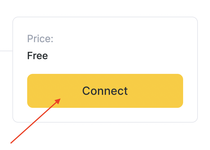
Task: Click the tail of the red arrow
Action: pyautogui.click(x=12, y=142)
